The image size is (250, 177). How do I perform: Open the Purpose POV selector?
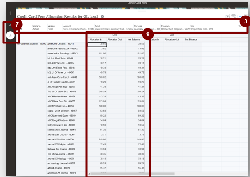click(x=147, y=27)
